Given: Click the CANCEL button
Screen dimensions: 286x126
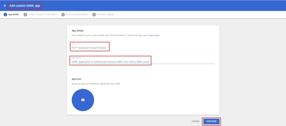Looking at the screenshot, I should (x=195, y=121).
